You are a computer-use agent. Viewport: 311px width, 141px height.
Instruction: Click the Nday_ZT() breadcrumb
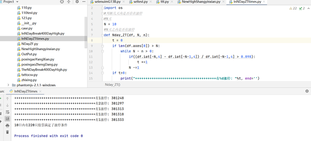[x=113, y=85]
